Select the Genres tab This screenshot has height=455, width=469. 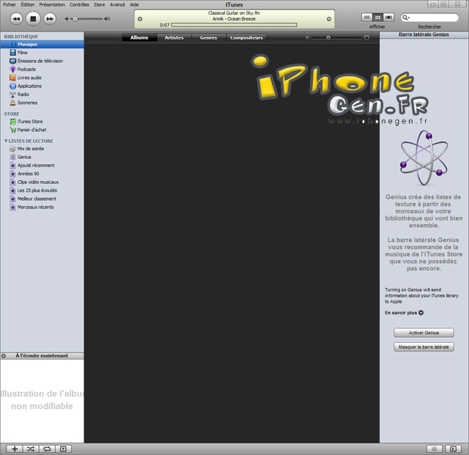pos(208,37)
